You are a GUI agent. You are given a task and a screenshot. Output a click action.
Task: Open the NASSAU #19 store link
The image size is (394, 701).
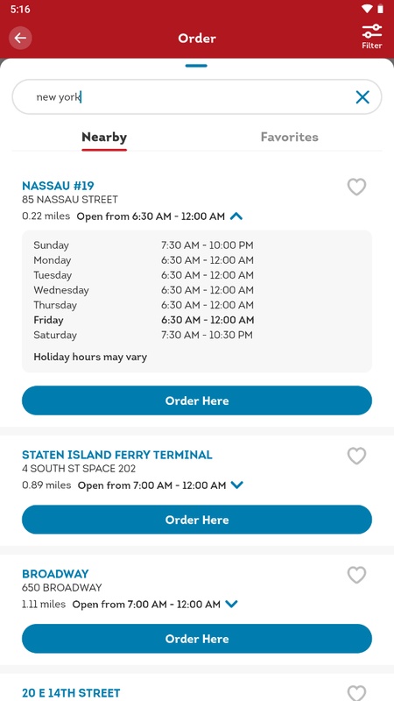(x=58, y=186)
